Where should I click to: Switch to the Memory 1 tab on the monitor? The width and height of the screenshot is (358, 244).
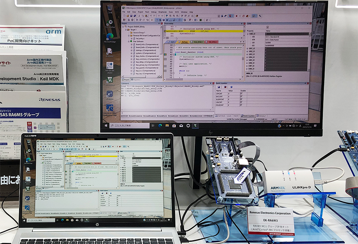click(x=261, y=116)
